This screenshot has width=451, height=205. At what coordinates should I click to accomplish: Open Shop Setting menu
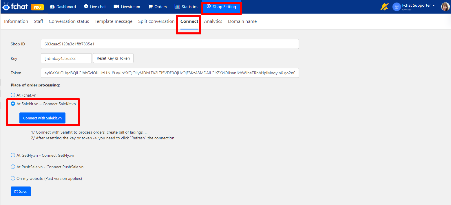click(x=221, y=7)
